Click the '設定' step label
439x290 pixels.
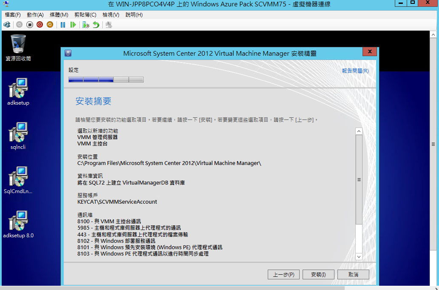click(74, 70)
